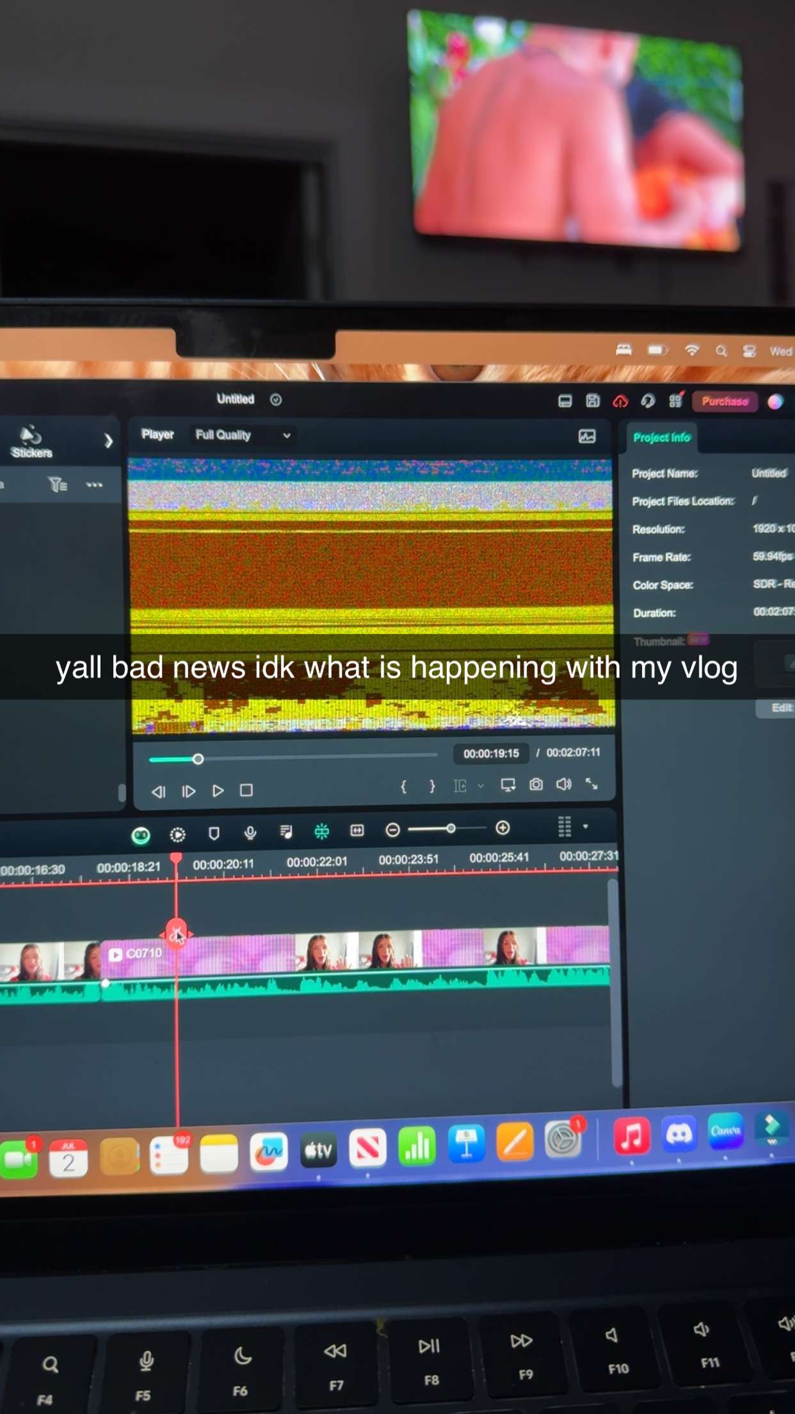Click the fit-to-timeline icon
This screenshot has height=1414, width=795.
click(357, 831)
